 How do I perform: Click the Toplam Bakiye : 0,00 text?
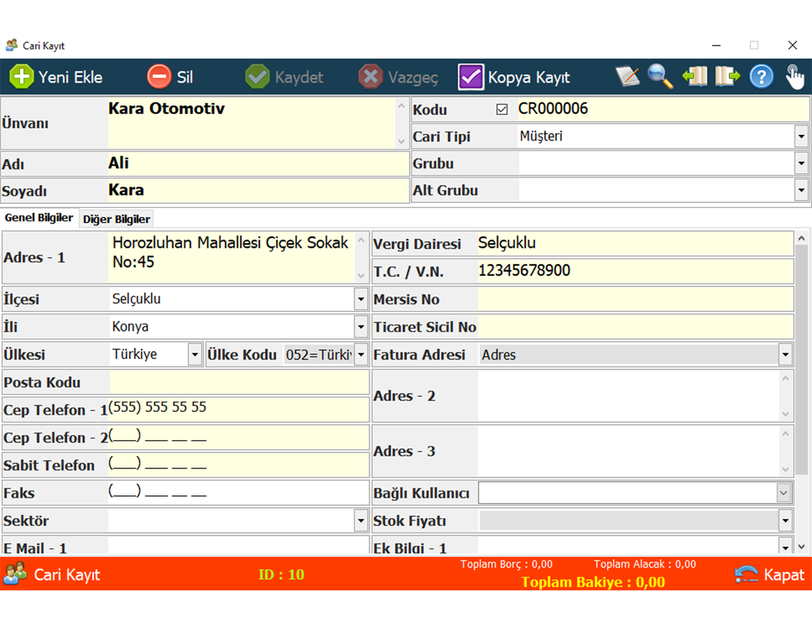coord(593,582)
